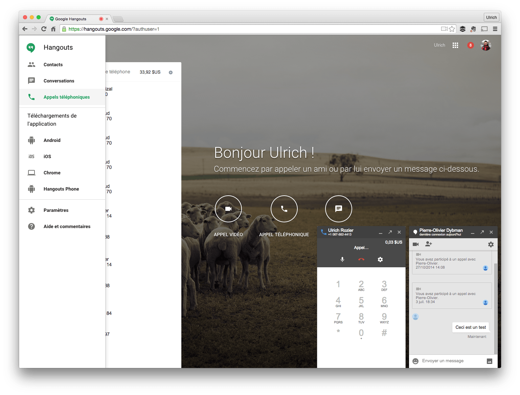Start a video call with Appel Vidéo button

coord(228,209)
